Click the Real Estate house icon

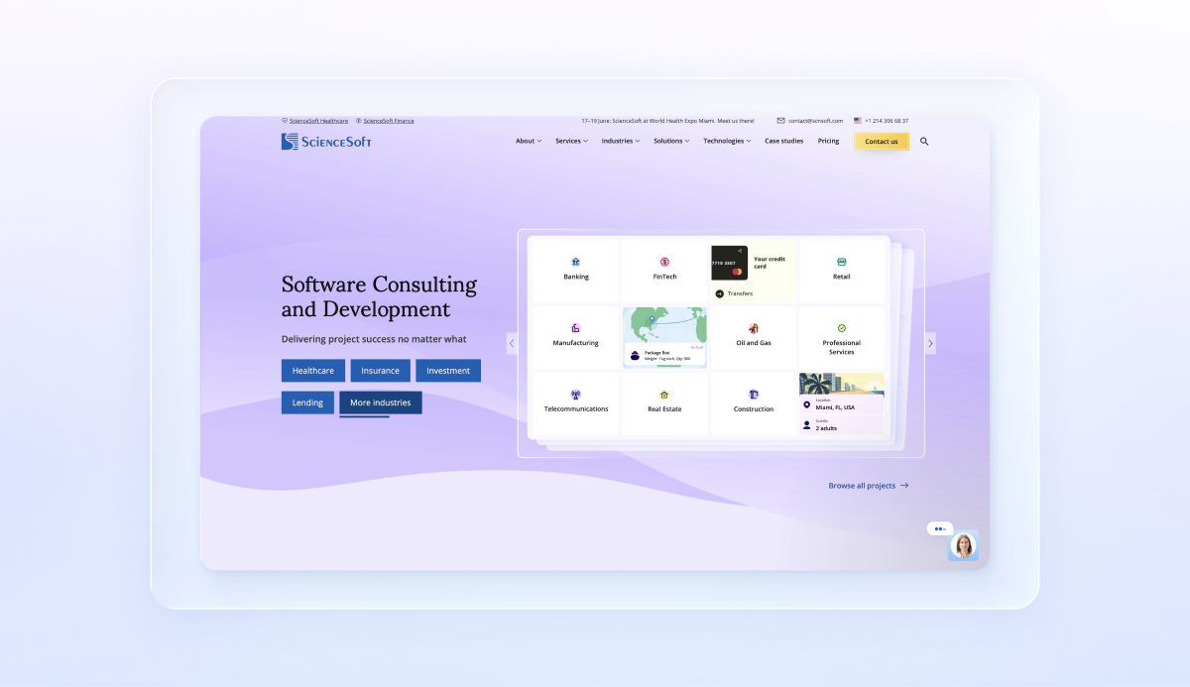[x=664, y=395]
